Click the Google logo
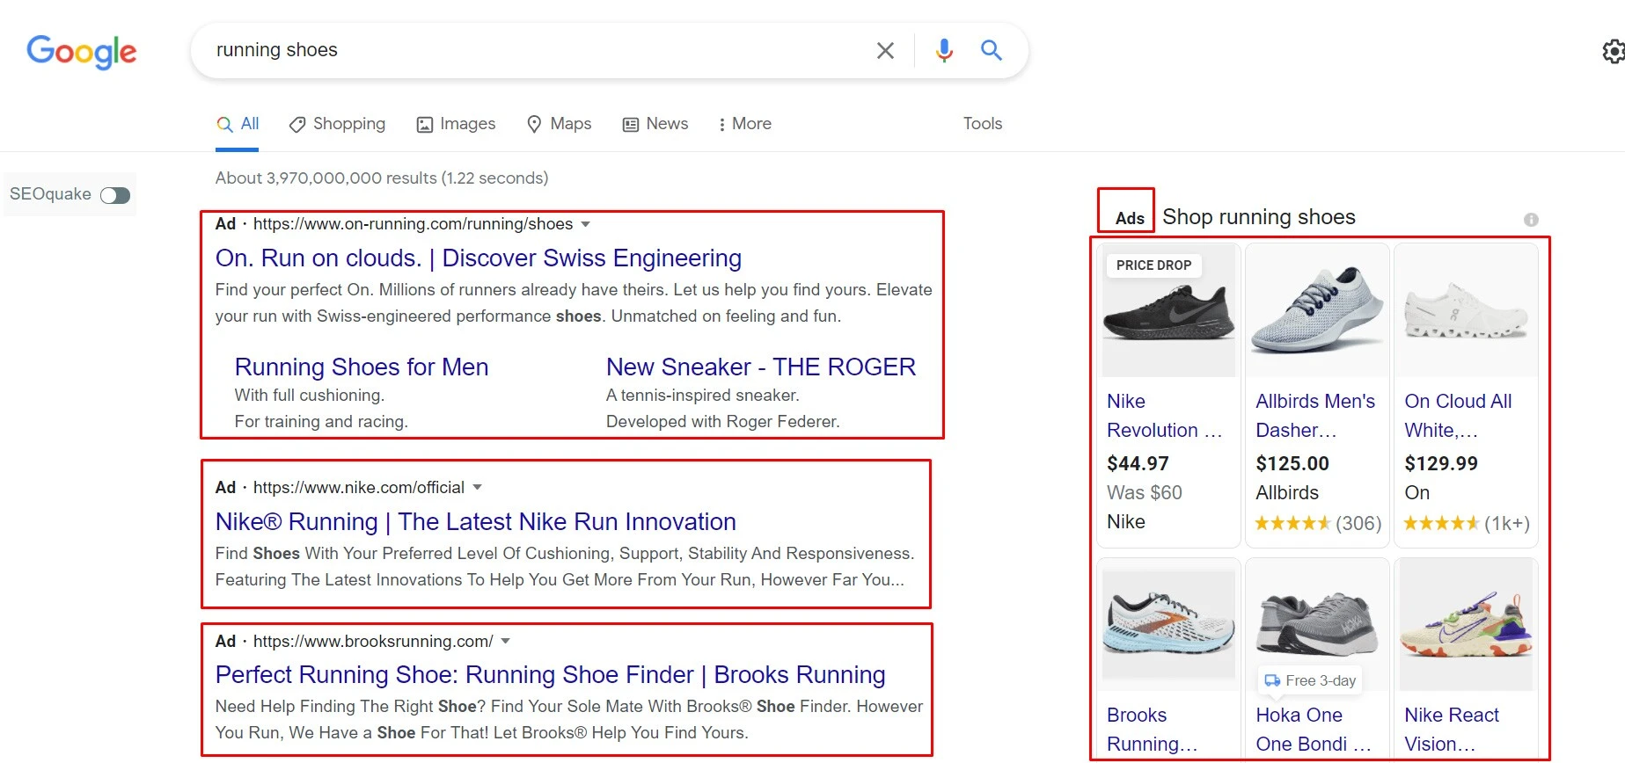 (82, 52)
